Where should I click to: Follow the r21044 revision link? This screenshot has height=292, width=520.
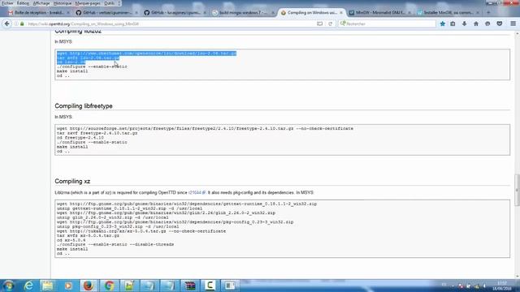coord(197,193)
